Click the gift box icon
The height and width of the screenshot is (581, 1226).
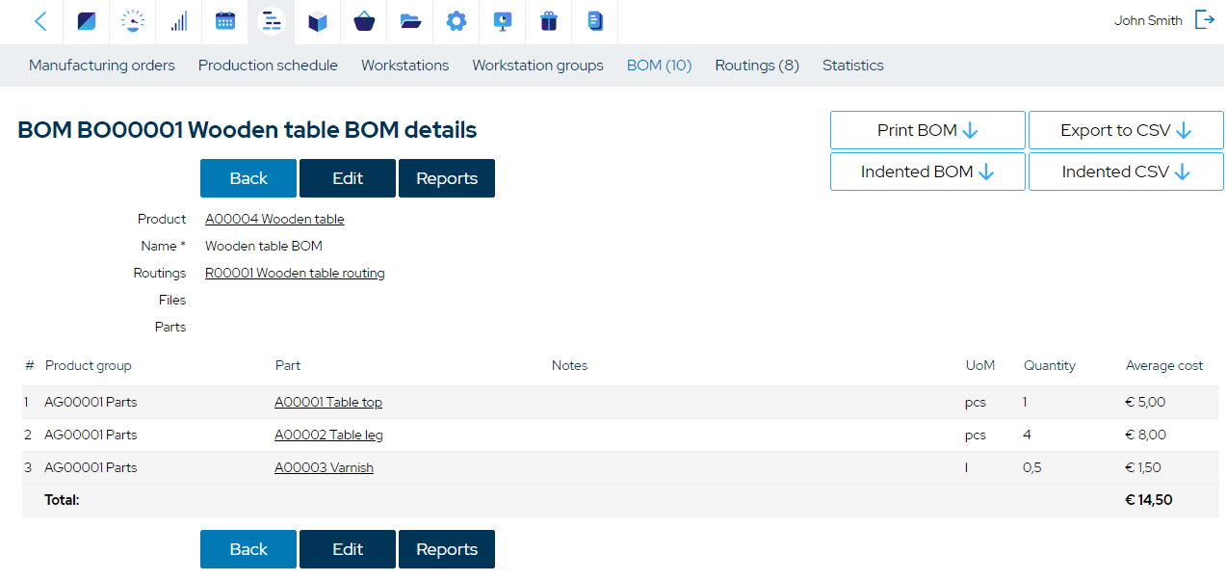point(549,21)
